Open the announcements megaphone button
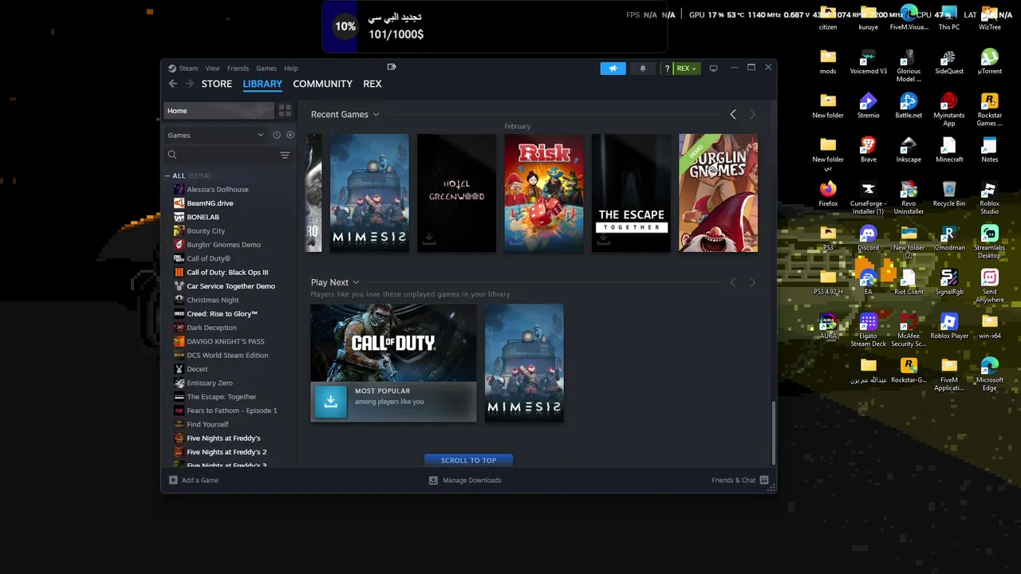Image resolution: width=1021 pixels, height=574 pixels. [x=613, y=69]
